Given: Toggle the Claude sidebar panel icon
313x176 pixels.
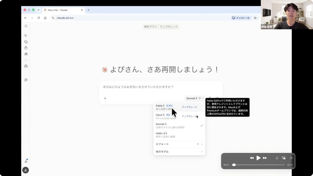Looking at the screenshot, I should [x=26, y=26].
